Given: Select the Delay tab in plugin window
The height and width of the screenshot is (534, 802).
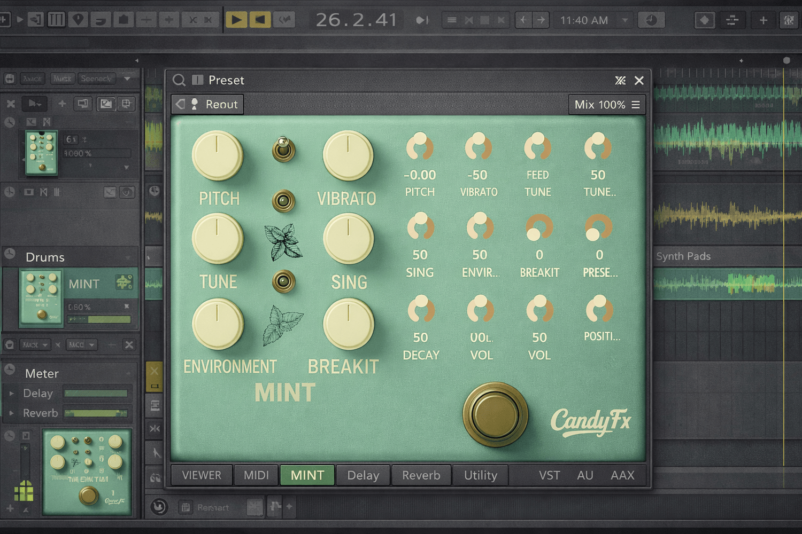Looking at the screenshot, I should point(363,475).
